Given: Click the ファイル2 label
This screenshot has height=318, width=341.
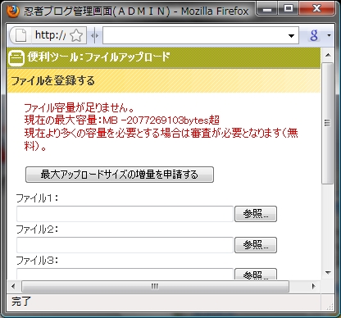Looking at the screenshot, I should coord(37,229).
